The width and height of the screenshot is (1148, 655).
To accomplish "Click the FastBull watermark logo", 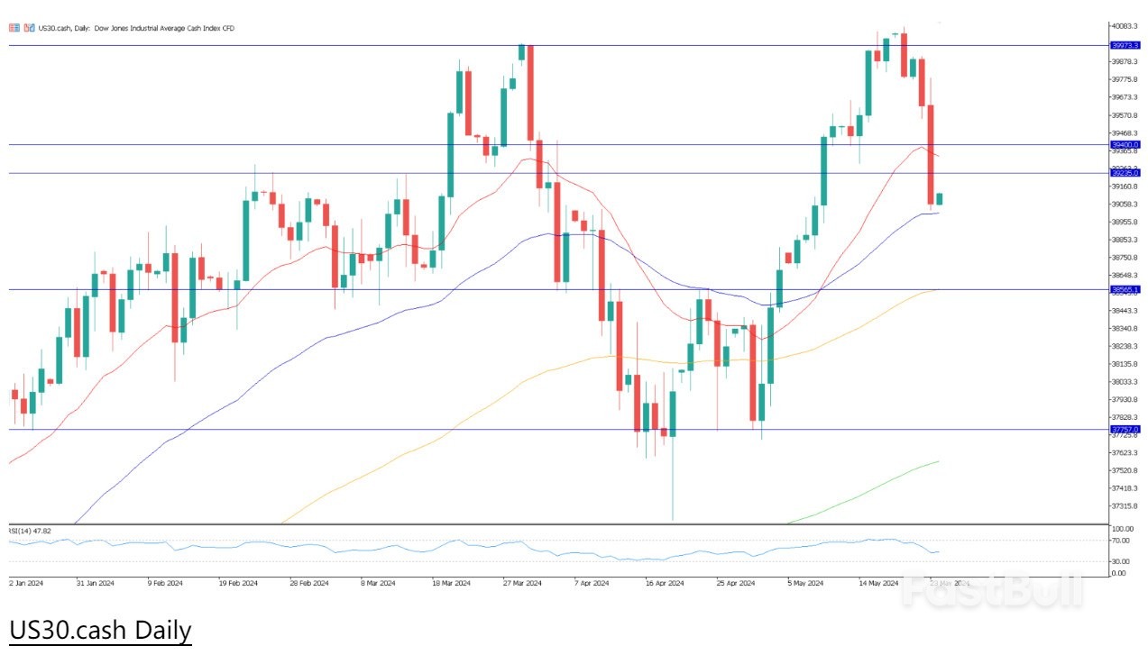I will point(992,592).
